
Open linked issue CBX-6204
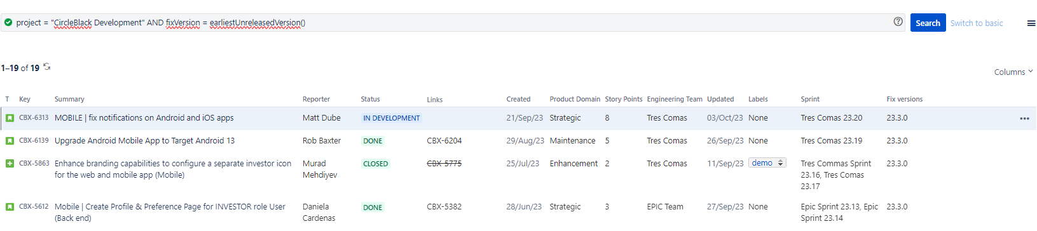444,141
